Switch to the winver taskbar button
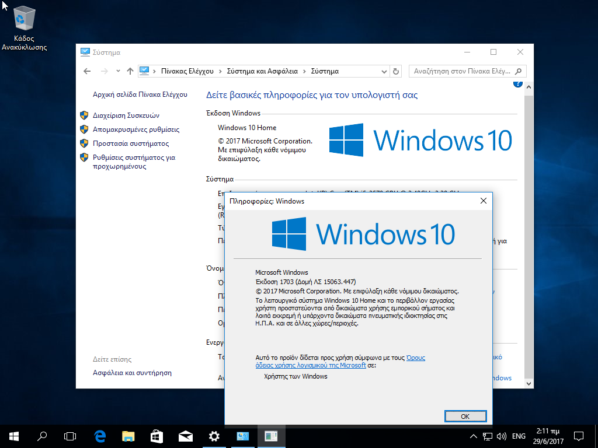Viewport: 598px width, 448px height. pos(271,436)
